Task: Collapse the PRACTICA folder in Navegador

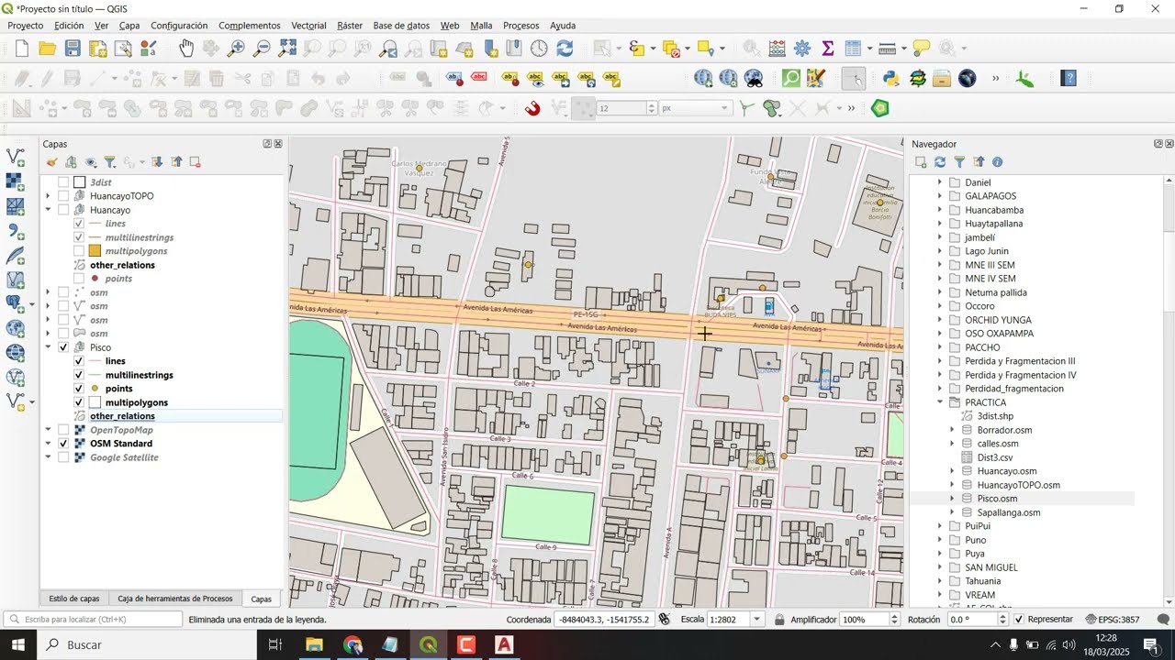Action: 940,402
